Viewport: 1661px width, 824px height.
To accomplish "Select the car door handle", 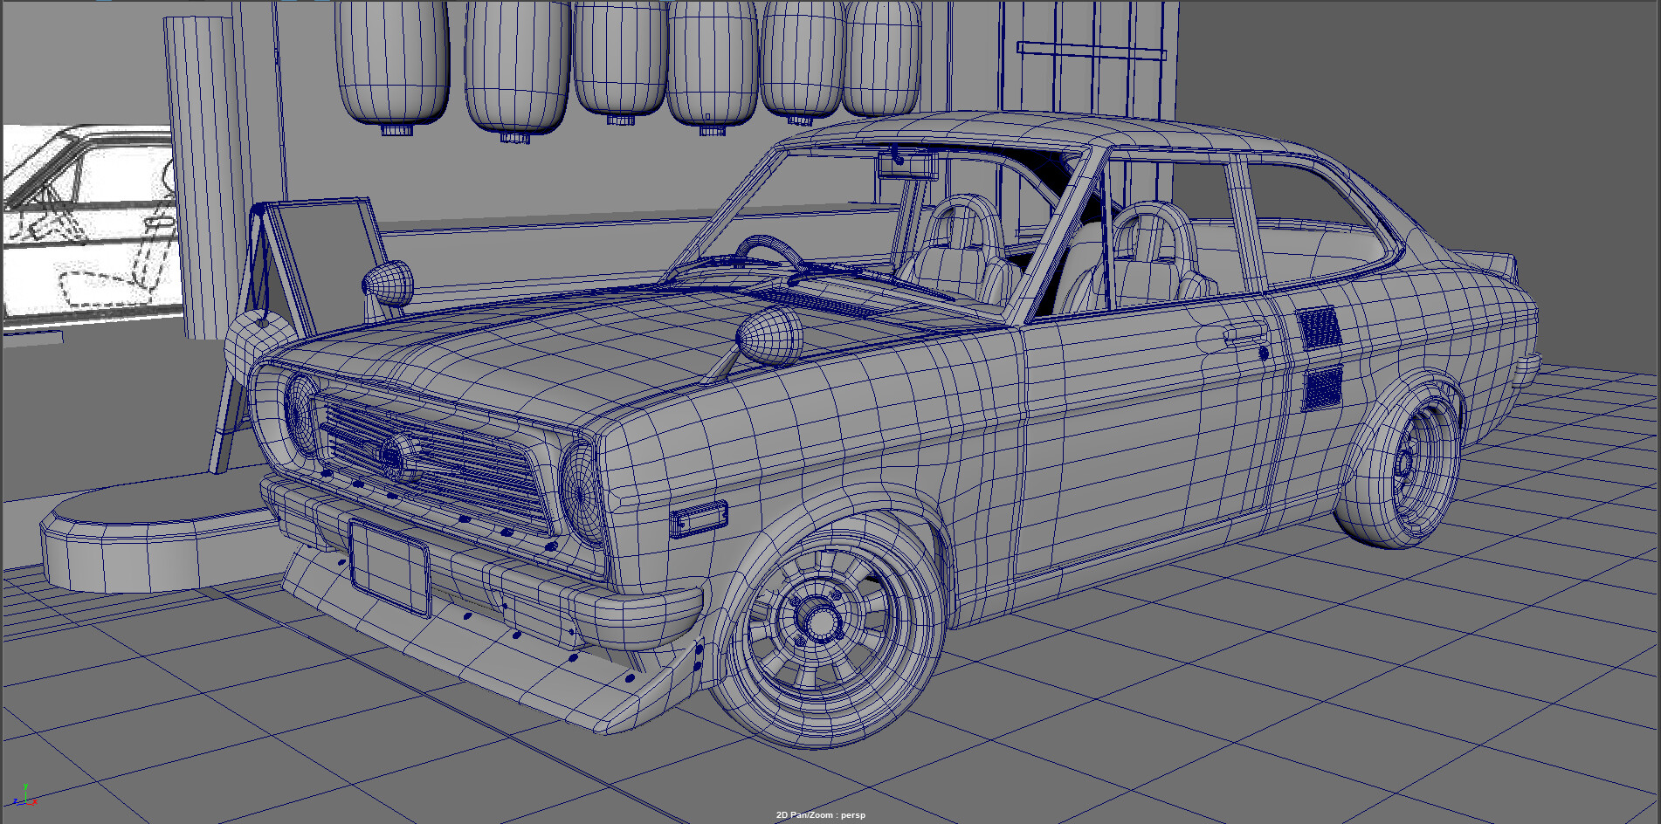I will point(1244,333).
